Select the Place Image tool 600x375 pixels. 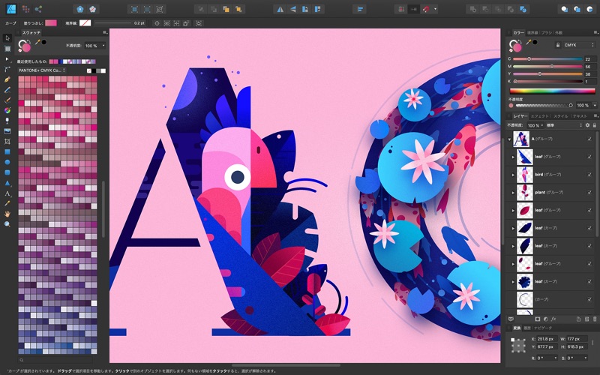tap(7, 131)
